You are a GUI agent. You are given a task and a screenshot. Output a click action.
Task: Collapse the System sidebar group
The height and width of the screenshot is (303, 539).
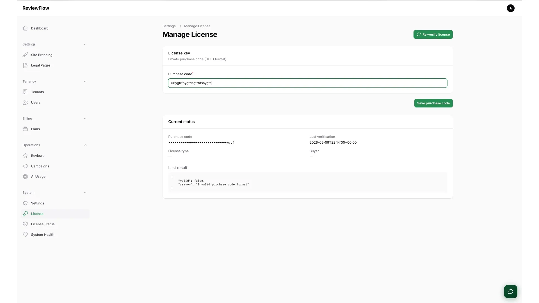pos(85,192)
